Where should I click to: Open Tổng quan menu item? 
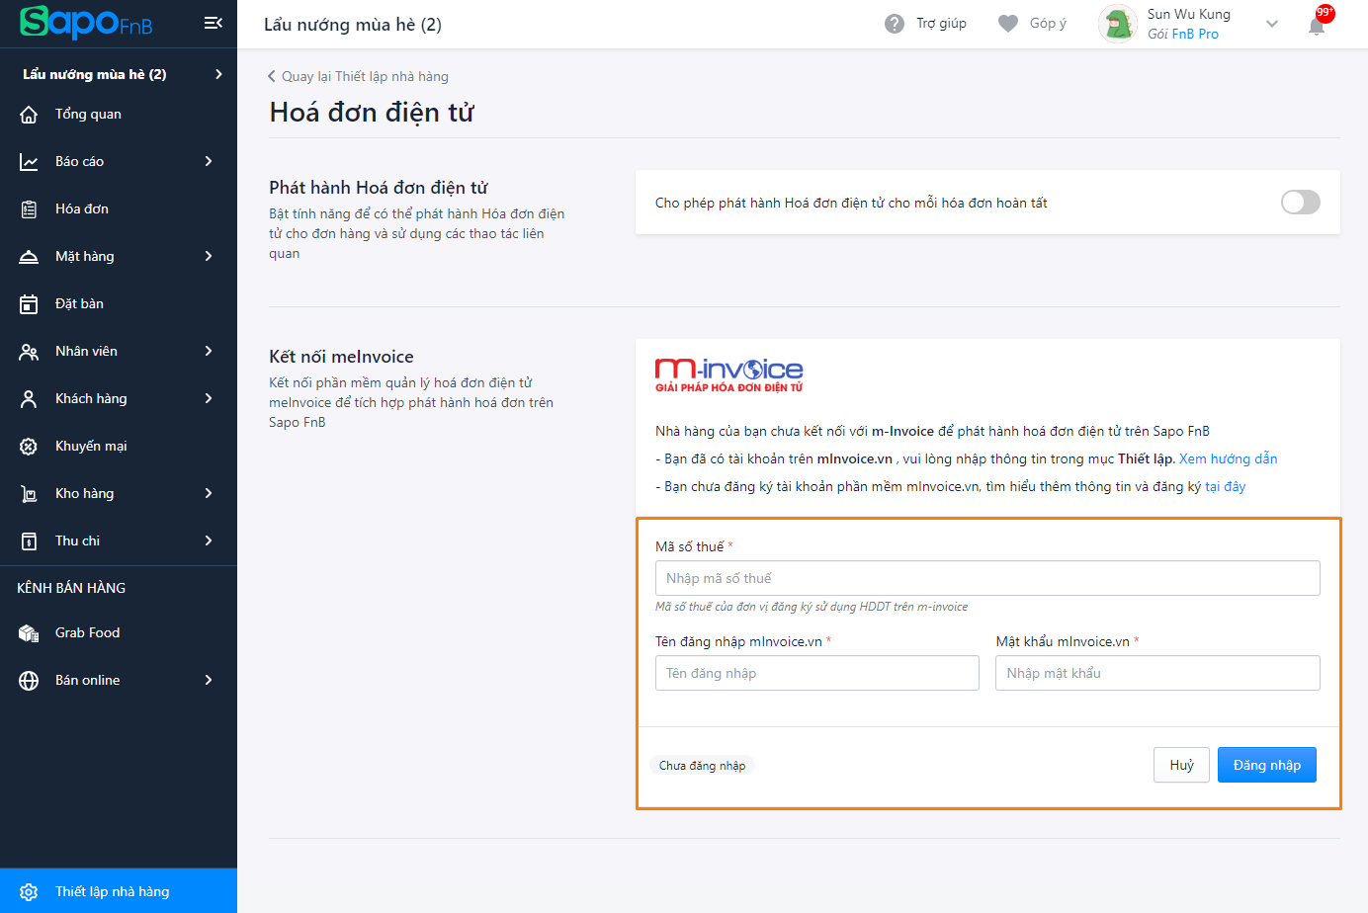click(x=119, y=115)
